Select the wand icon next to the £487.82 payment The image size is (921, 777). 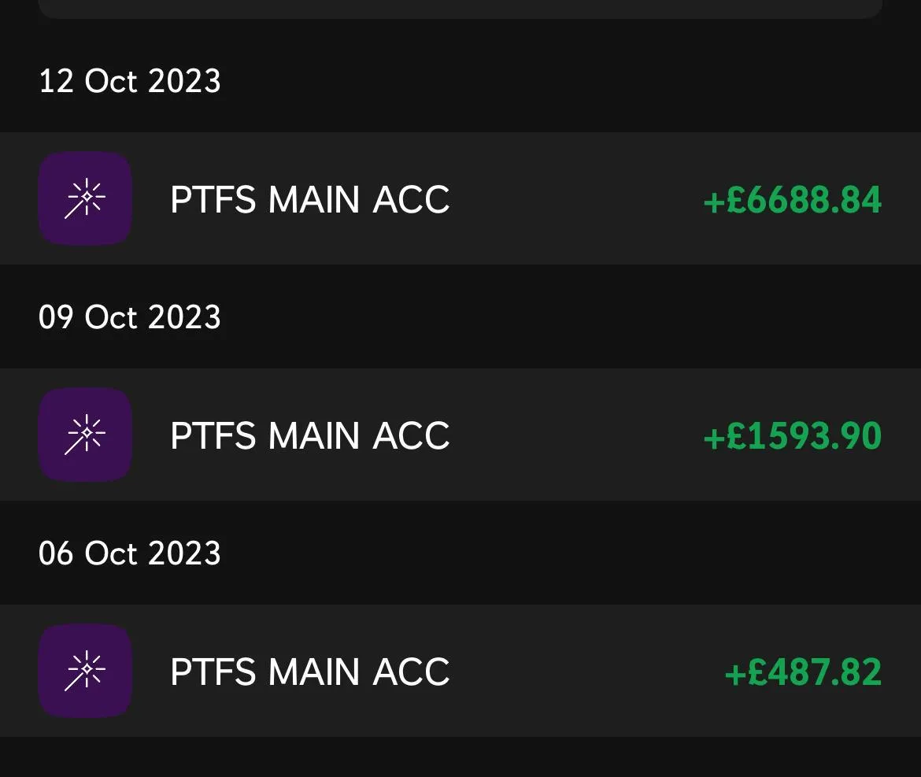(x=84, y=671)
